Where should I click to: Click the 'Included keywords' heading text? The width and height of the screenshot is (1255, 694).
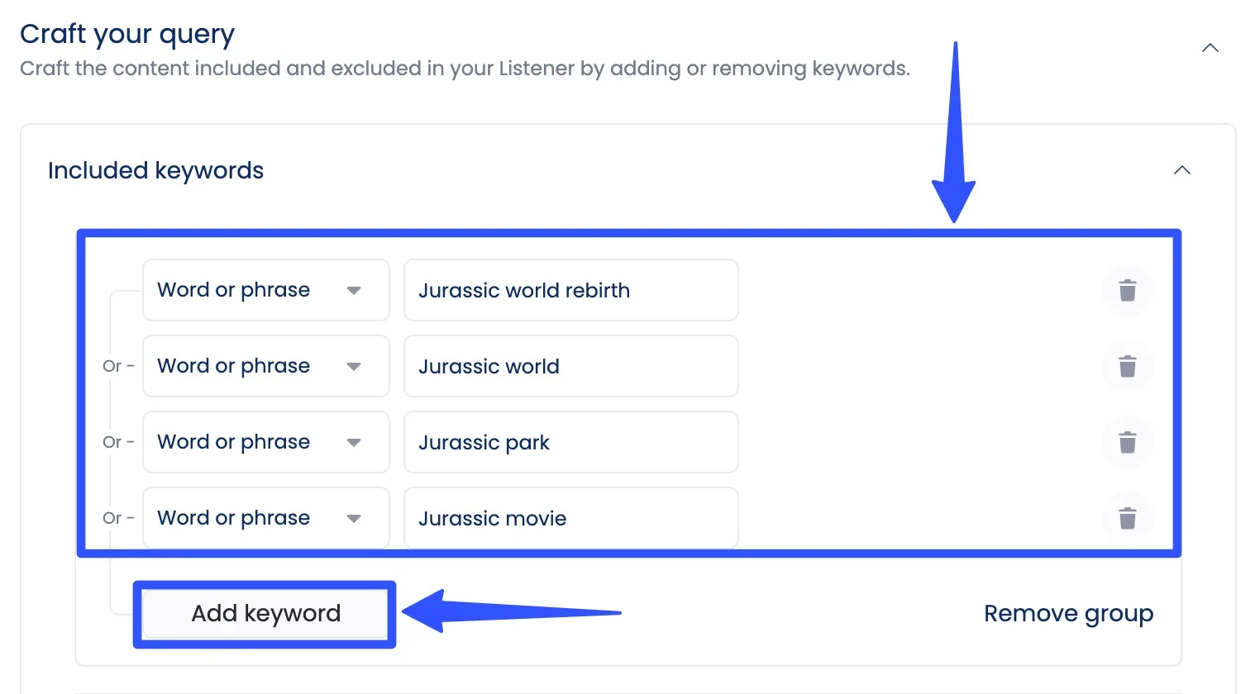(155, 170)
